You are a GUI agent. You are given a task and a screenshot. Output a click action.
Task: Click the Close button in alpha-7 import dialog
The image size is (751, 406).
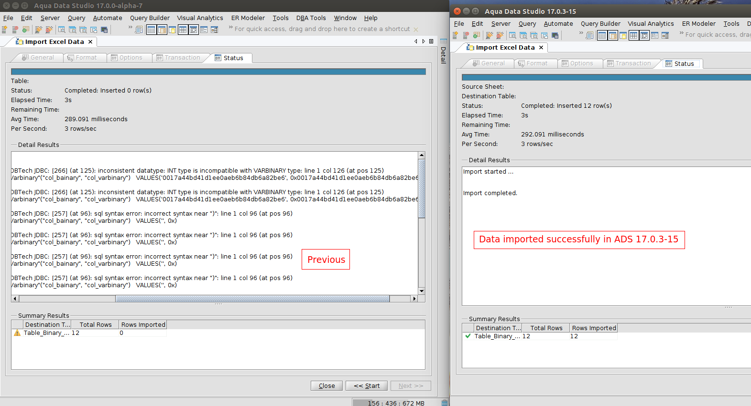(x=327, y=385)
